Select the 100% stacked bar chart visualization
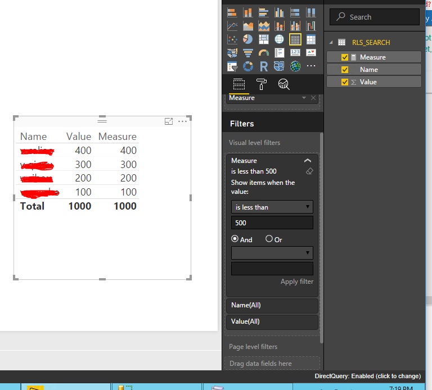Screen dimensions: 432x390 click(x=295, y=13)
